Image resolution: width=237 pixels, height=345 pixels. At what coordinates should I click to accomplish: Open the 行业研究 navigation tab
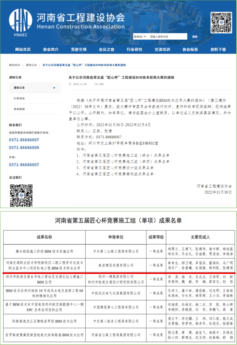(134, 49)
